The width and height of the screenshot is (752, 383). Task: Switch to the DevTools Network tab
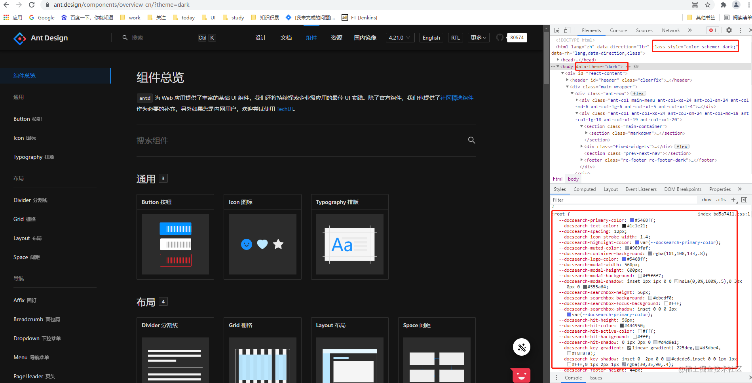coord(670,30)
